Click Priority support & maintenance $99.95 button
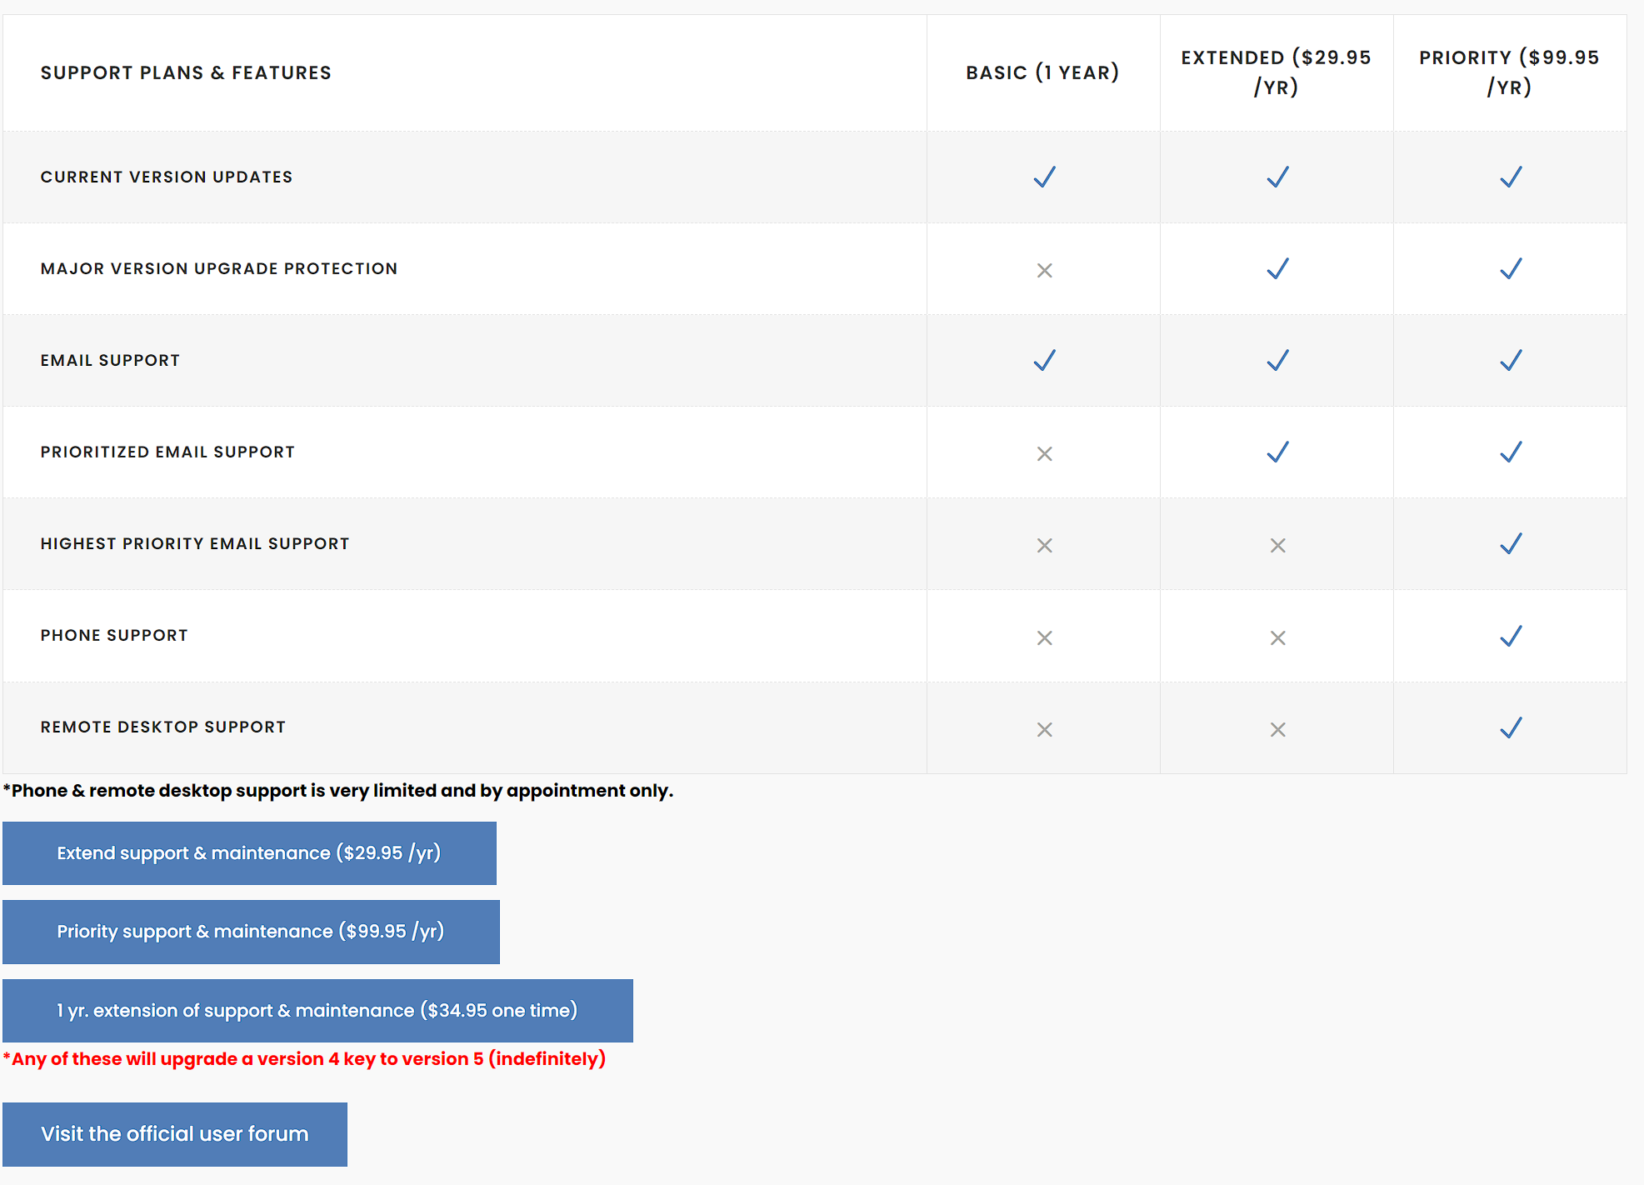The width and height of the screenshot is (1644, 1185). click(251, 931)
